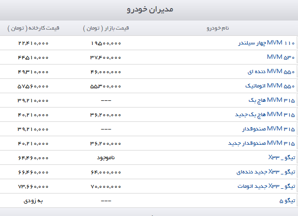
Task: Select market price ۷۰,۰۰۰,۰۰۰ of تیگو X33 جدید اتومات
Action: point(106,187)
